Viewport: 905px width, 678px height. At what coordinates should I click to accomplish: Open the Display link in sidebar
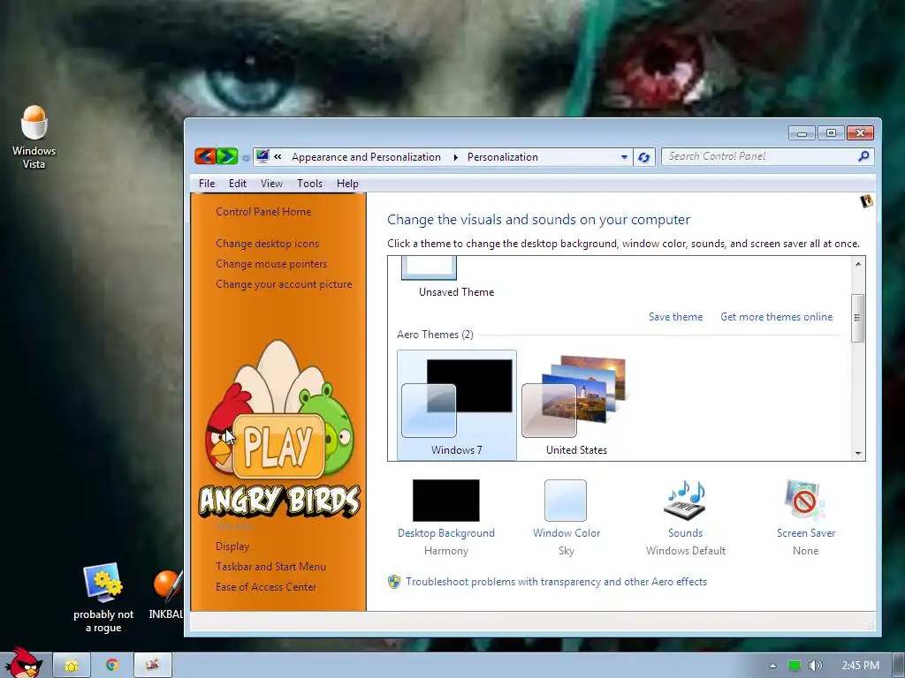pyautogui.click(x=232, y=546)
